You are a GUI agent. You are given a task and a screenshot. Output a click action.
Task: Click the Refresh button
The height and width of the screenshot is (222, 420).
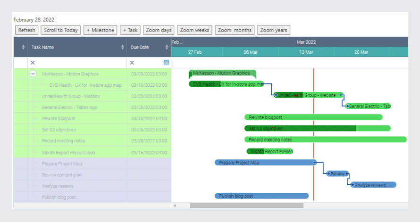pos(26,30)
